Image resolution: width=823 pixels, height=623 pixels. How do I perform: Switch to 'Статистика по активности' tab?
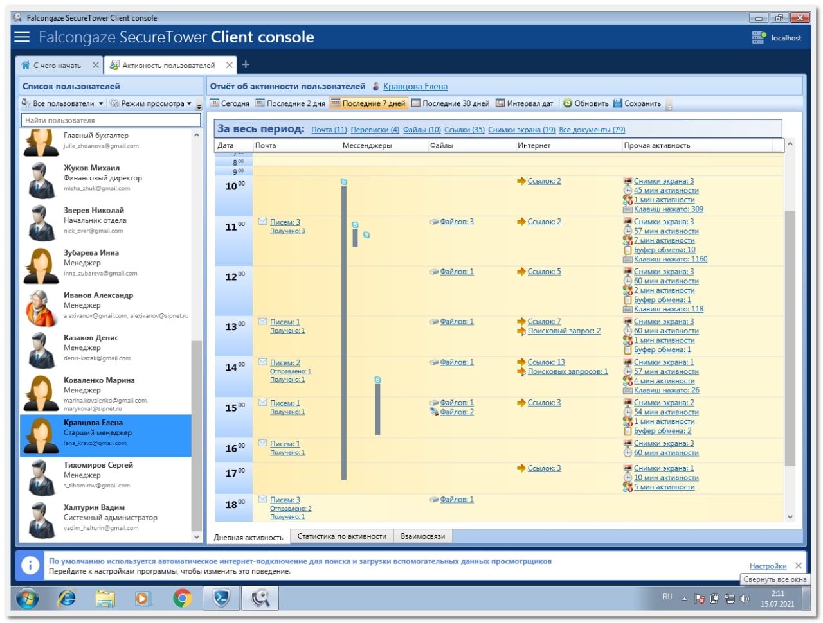click(x=341, y=536)
